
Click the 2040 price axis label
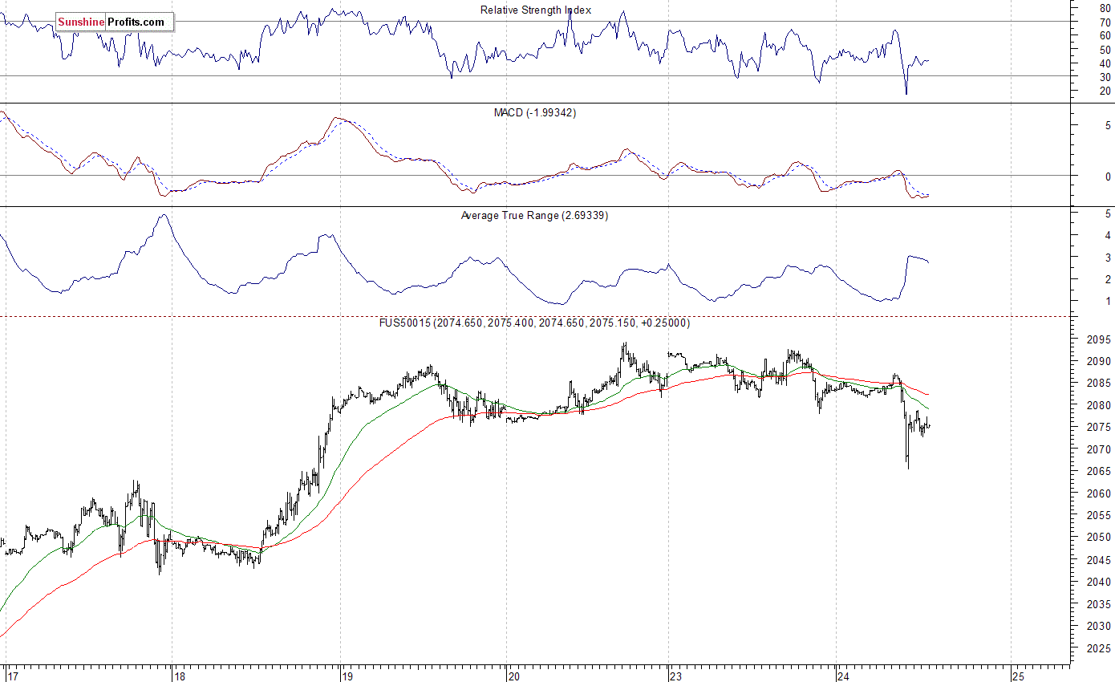coord(1099,583)
